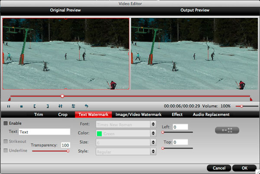This screenshot has width=260, height=174.
Task: Click the watermark Text input field
Action: (44, 132)
